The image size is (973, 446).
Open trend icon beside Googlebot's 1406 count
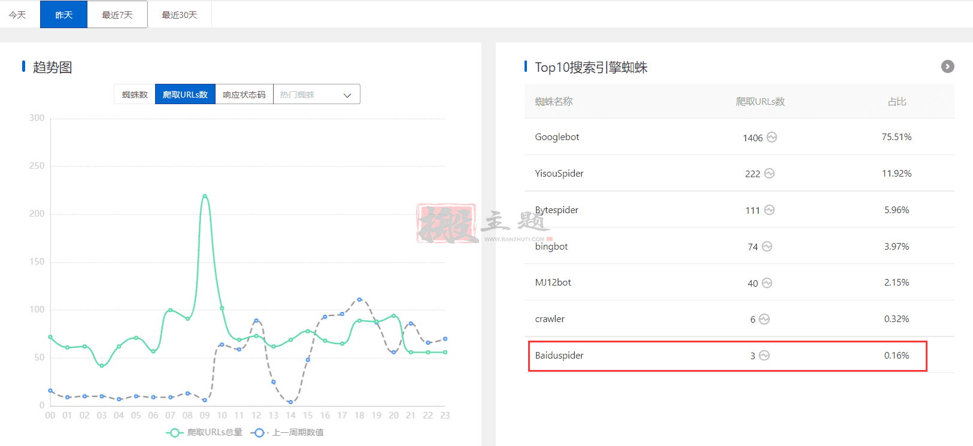[x=772, y=137]
